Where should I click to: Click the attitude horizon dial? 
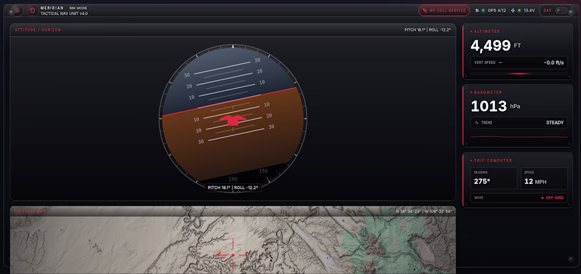(x=233, y=118)
